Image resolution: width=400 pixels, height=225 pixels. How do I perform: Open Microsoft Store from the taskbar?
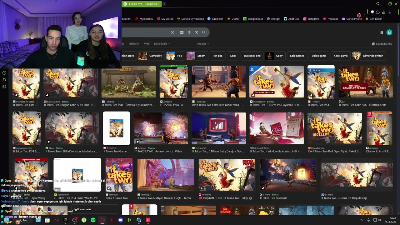coord(47,220)
